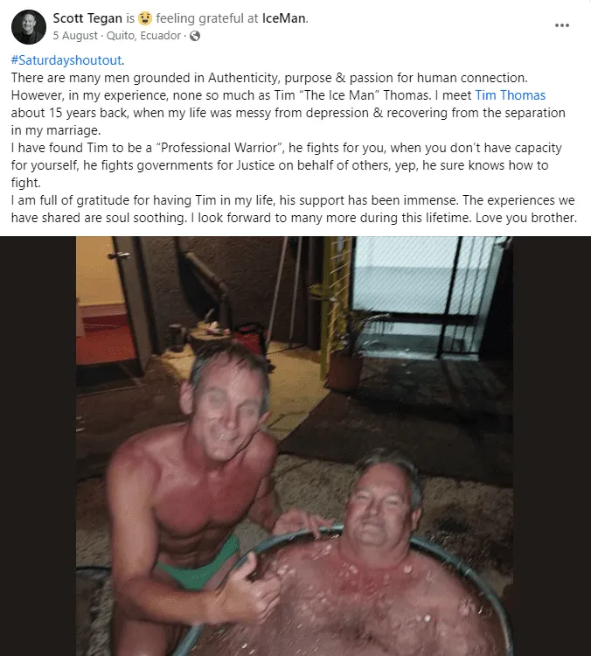Click the globe Public audience icon
This screenshot has width=591, height=656.
pyautogui.click(x=195, y=36)
